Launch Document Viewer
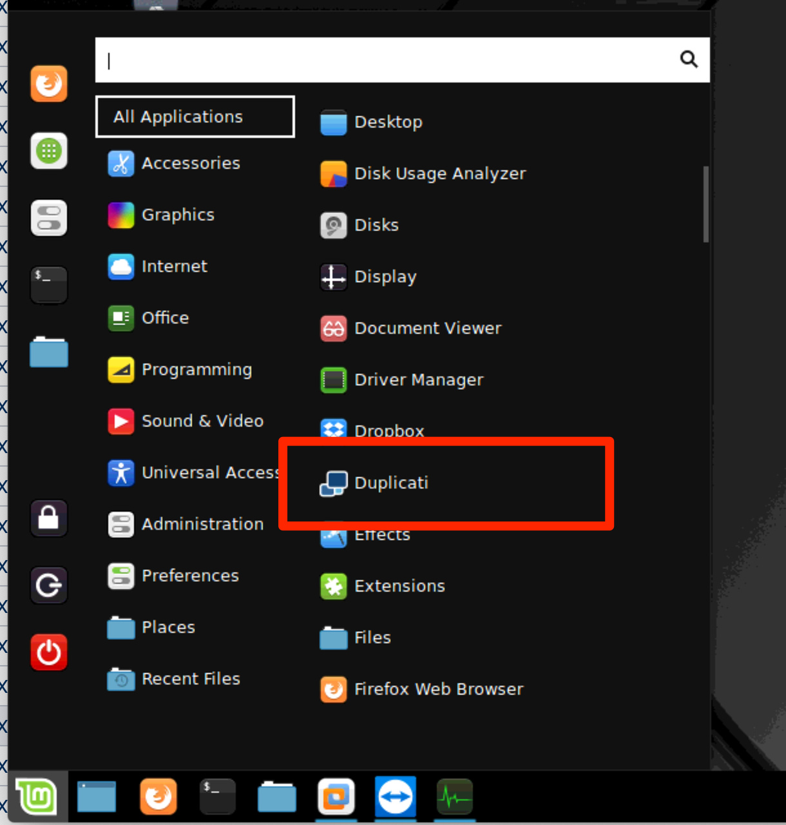The width and height of the screenshot is (786, 825). [411, 328]
